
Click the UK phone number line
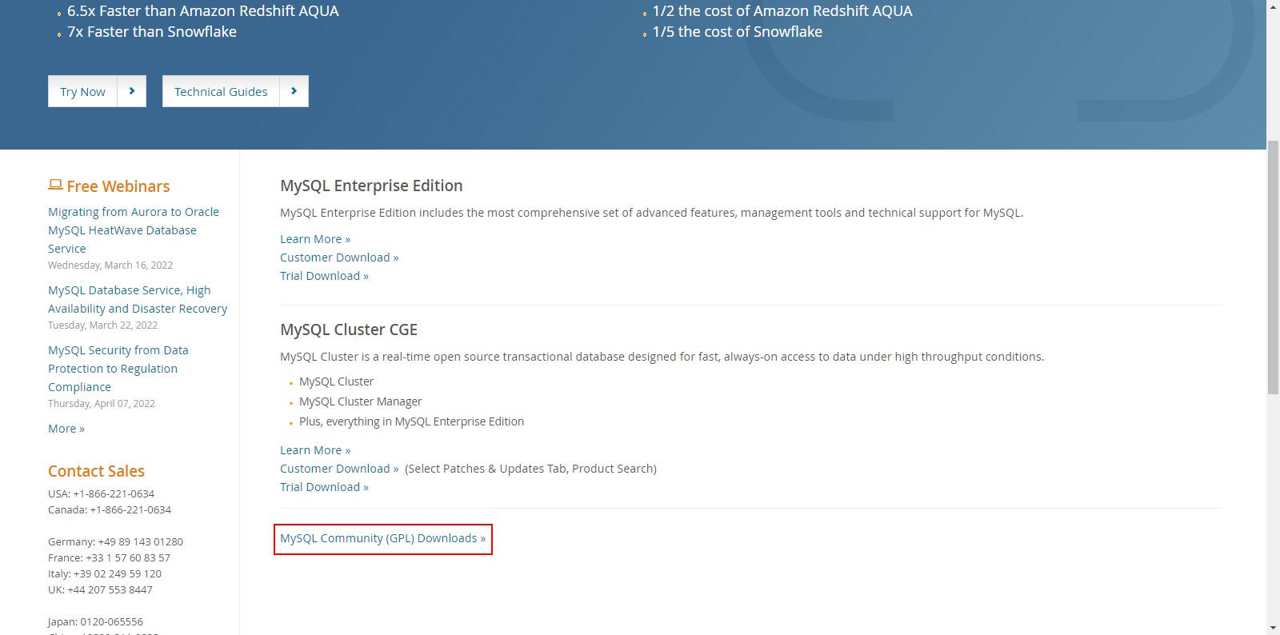100,589
